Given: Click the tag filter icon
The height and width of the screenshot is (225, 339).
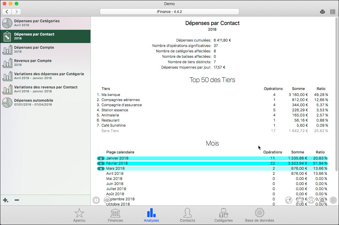Looking at the screenshot, I should click(x=289, y=200).
